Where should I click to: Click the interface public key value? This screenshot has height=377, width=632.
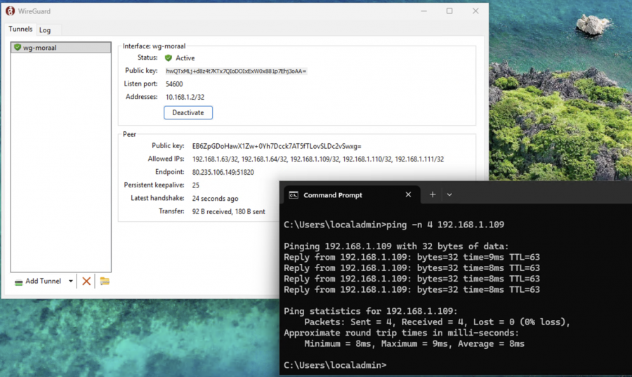pos(236,72)
